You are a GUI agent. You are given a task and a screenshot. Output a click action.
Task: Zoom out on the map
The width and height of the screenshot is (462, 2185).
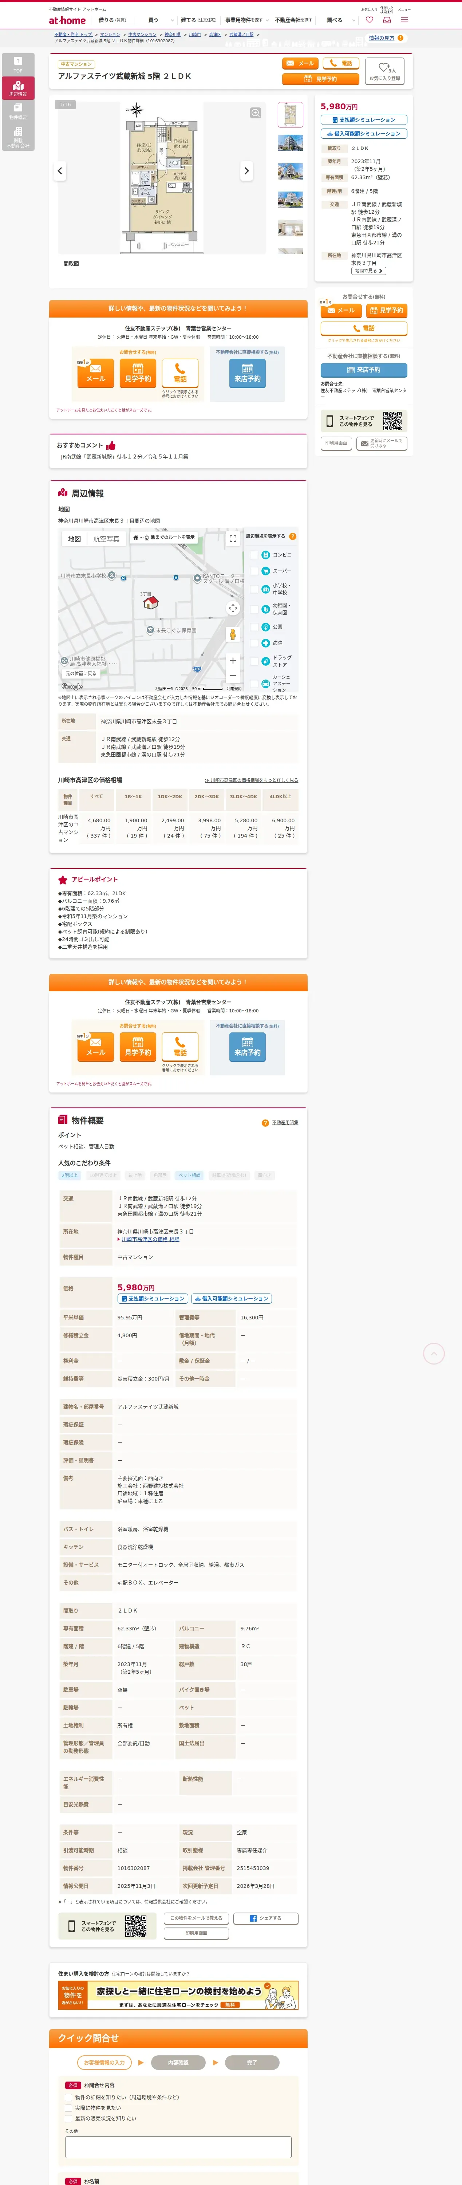233,676
